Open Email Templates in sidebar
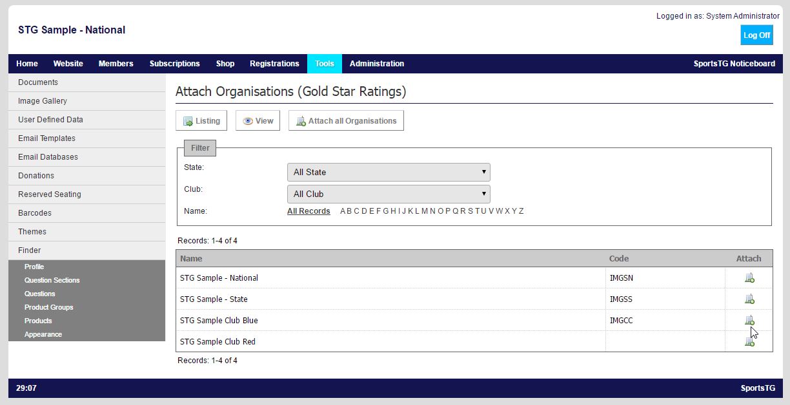 click(86, 138)
